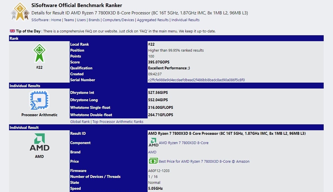Click the Dhrystone Long label

(84, 100)
